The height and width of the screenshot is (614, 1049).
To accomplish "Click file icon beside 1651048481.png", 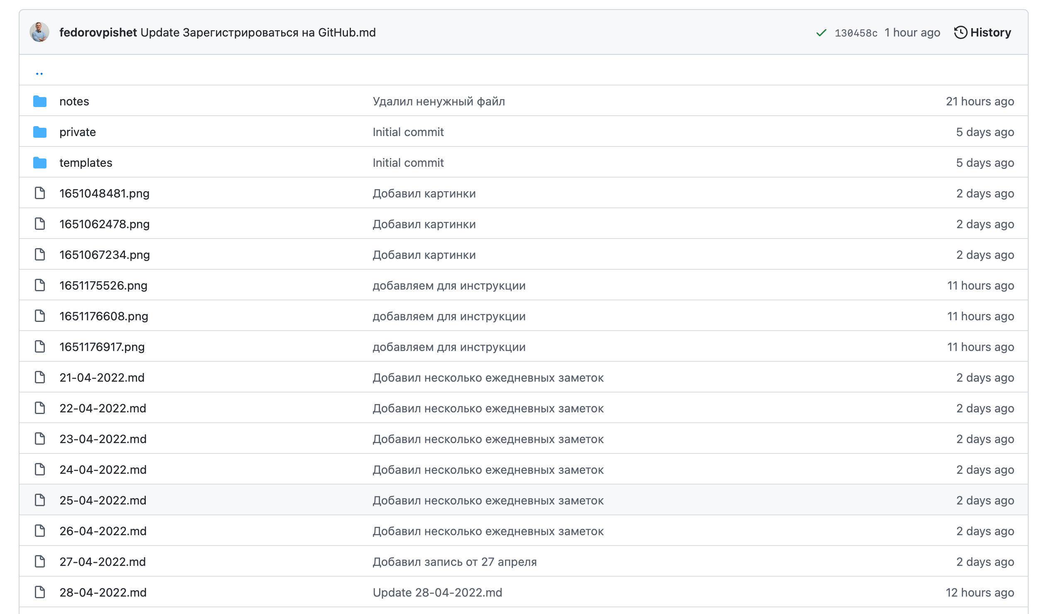I will pyautogui.click(x=40, y=193).
